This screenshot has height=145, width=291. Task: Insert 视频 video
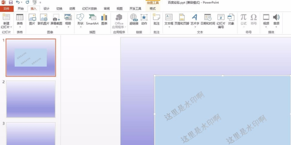click(x=266, y=17)
